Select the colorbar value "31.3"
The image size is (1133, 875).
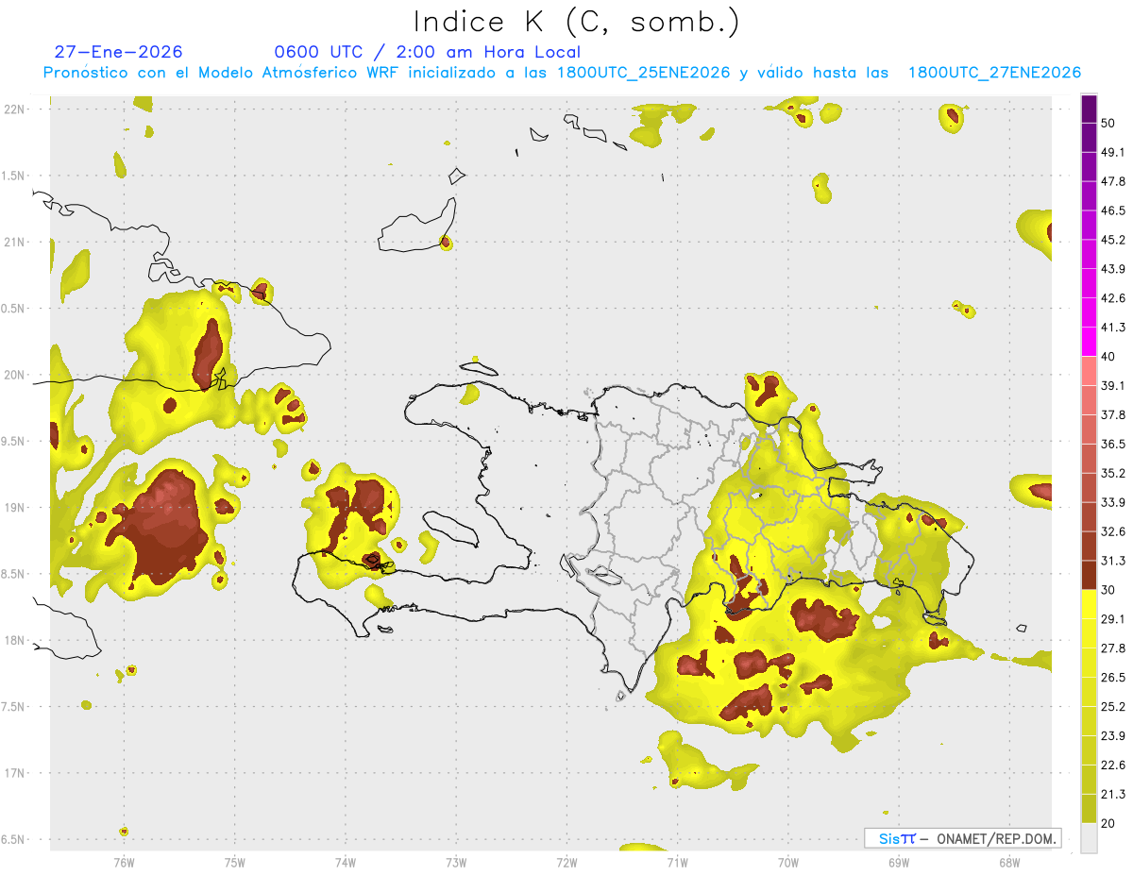pyautogui.click(x=1113, y=561)
